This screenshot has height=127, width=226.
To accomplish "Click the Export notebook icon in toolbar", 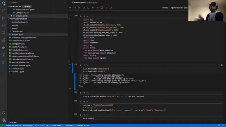I will pyautogui.click(x=111, y=8).
